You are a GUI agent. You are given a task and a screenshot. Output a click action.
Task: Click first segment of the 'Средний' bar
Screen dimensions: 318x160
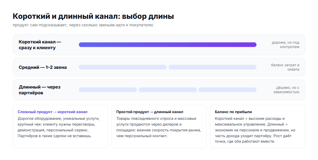point(123,67)
